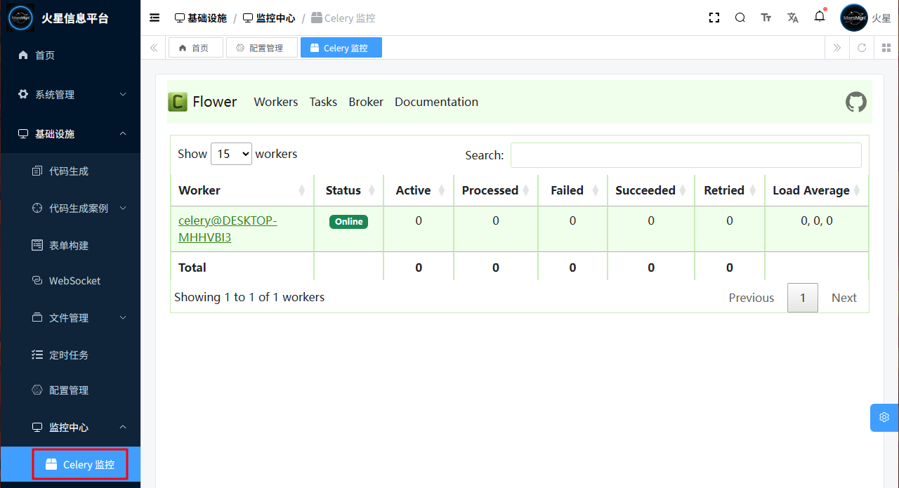Click the Next pagination button
This screenshot has width=899, height=488.
click(x=844, y=298)
